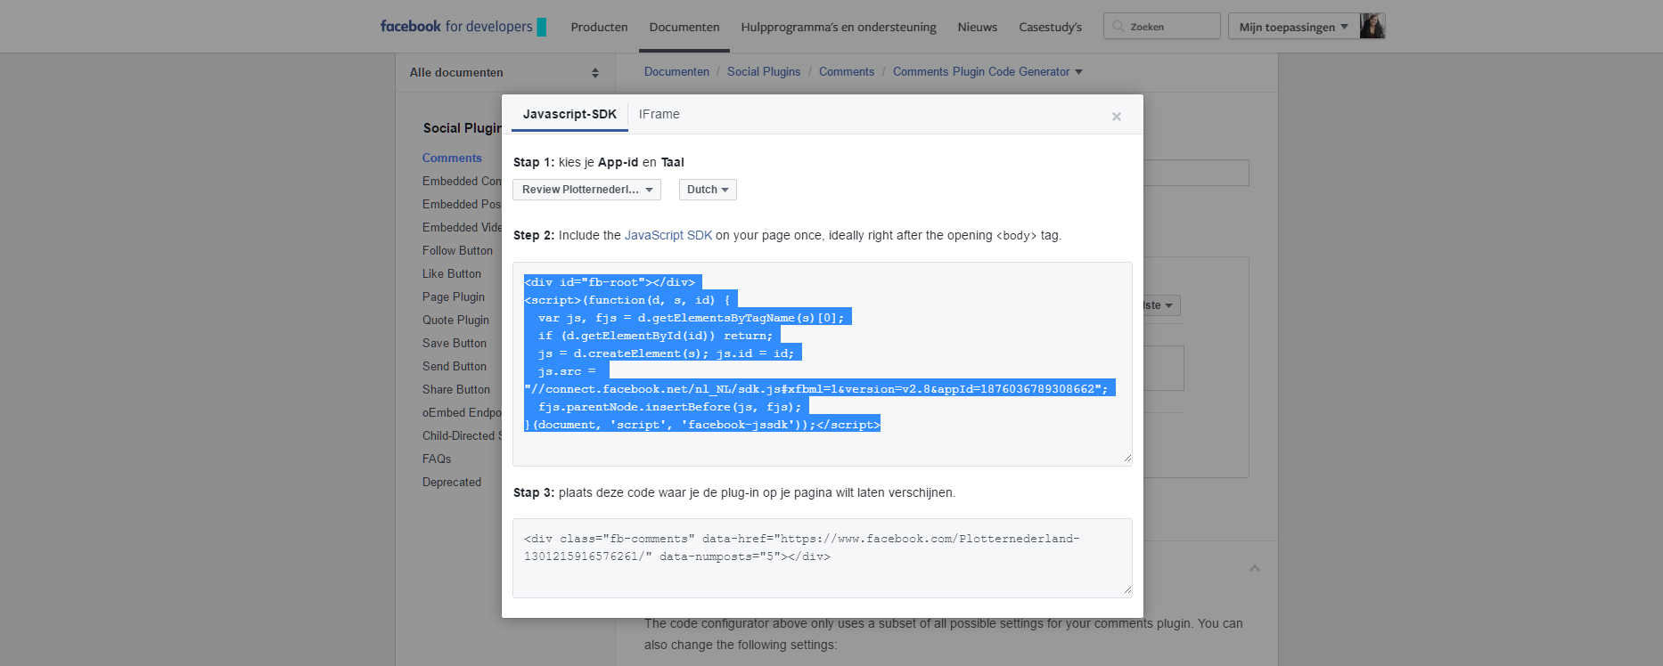Open the App-id dropdown Review Plotternederl...
The width and height of the screenshot is (1663, 666).
pyautogui.click(x=586, y=190)
